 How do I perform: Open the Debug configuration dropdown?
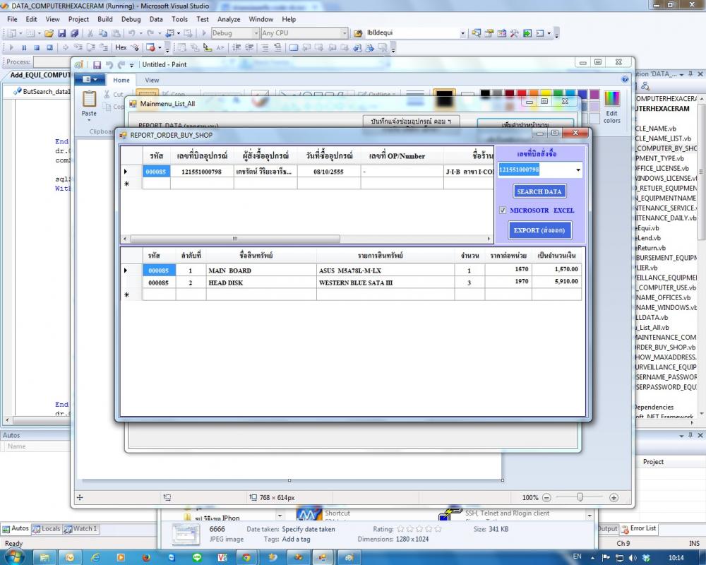pos(256,33)
